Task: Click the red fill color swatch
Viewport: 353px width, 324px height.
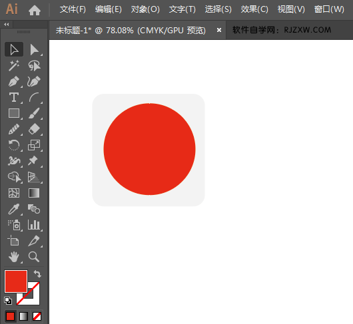Action: [16, 281]
